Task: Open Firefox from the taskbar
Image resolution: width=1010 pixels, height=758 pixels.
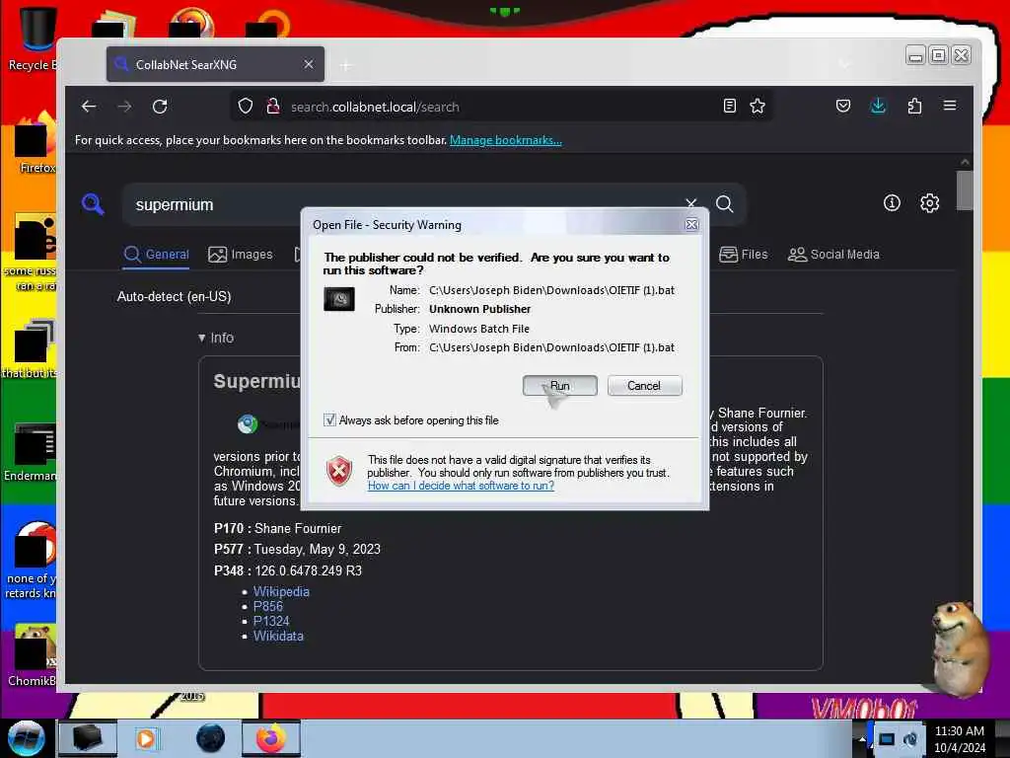Action: coord(271,738)
